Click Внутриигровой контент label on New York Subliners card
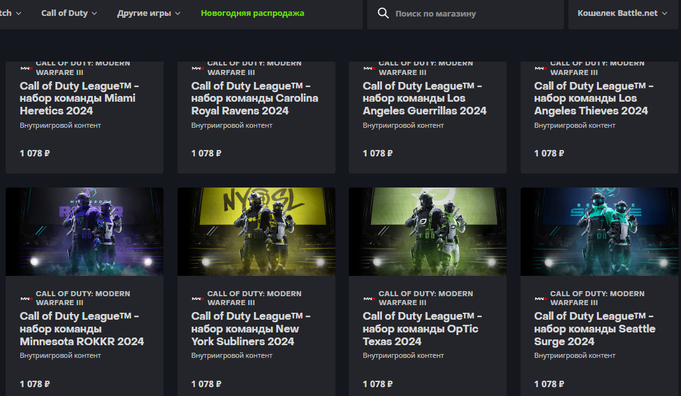The image size is (681, 396). (x=232, y=355)
